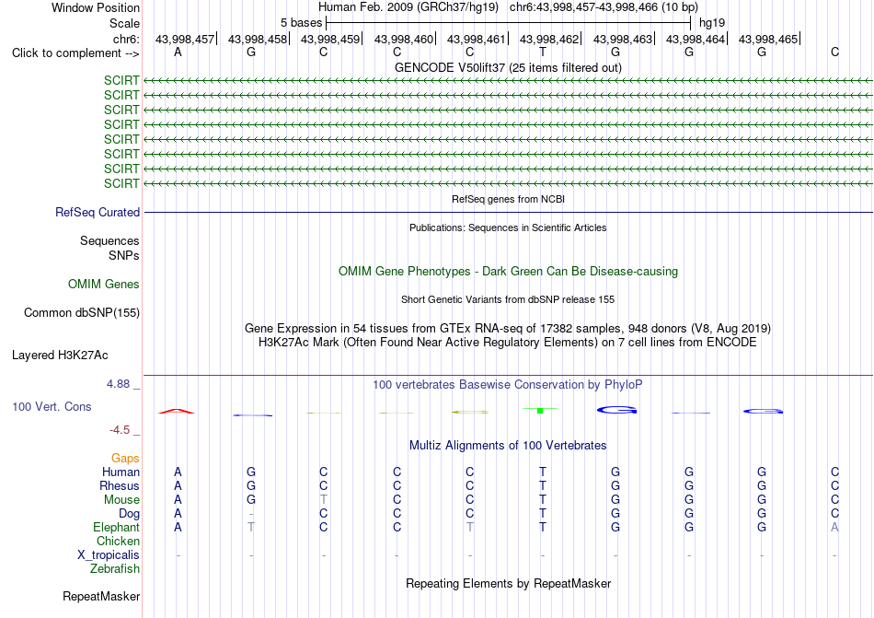The height and width of the screenshot is (618, 874).
Task: Click the "hg19" label beside the scale bar
Action: point(712,23)
